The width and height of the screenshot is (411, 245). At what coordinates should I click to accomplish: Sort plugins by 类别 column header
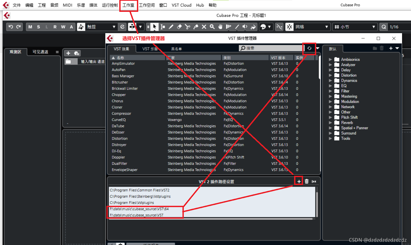245,58
